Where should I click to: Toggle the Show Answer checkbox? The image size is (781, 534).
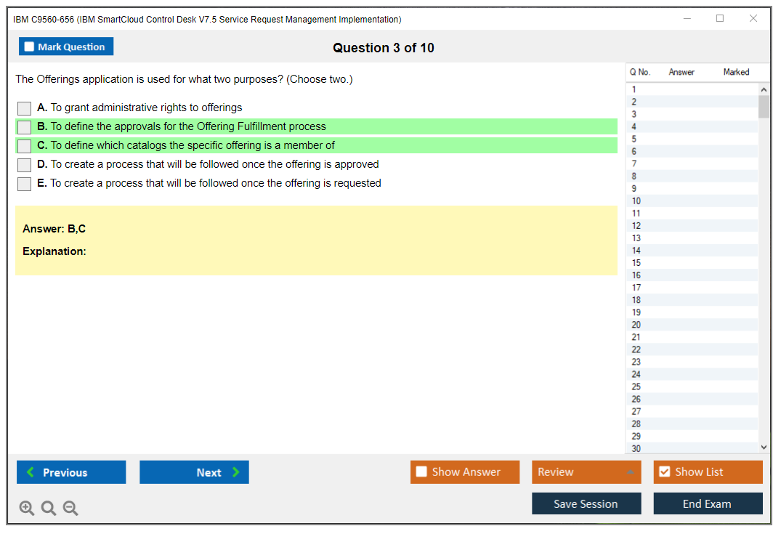(x=422, y=472)
